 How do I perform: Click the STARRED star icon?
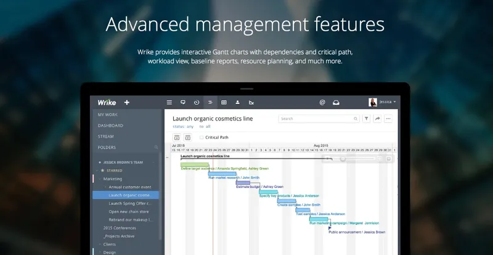pos(102,170)
